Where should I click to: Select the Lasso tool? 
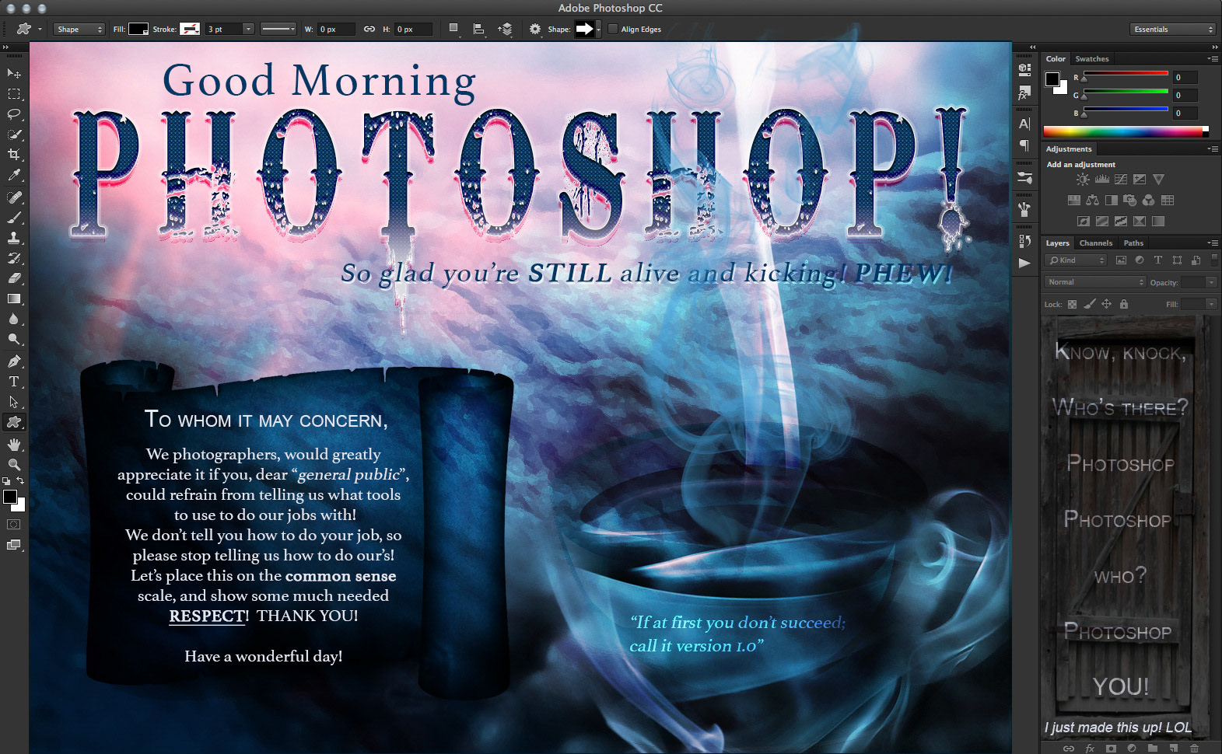coord(14,113)
